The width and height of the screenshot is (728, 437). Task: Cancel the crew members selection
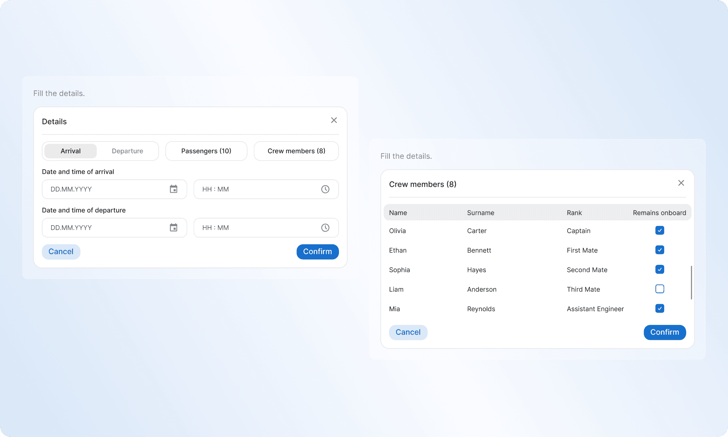pos(408,332)
